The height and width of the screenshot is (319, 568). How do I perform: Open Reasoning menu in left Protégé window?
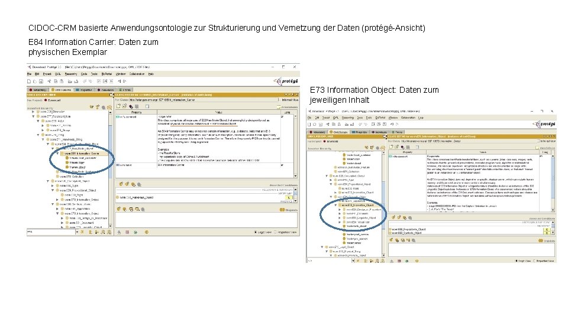point(70,74)
